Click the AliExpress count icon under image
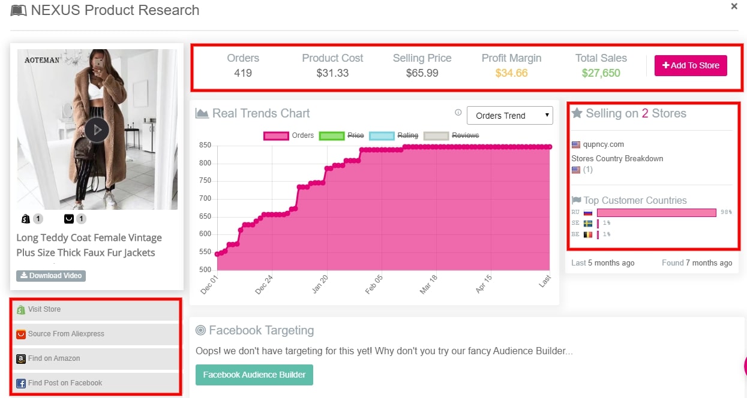This screenshot has width=747, height=398. [x=69, y=219]
